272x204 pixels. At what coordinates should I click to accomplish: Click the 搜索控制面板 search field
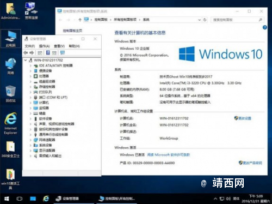237,20
